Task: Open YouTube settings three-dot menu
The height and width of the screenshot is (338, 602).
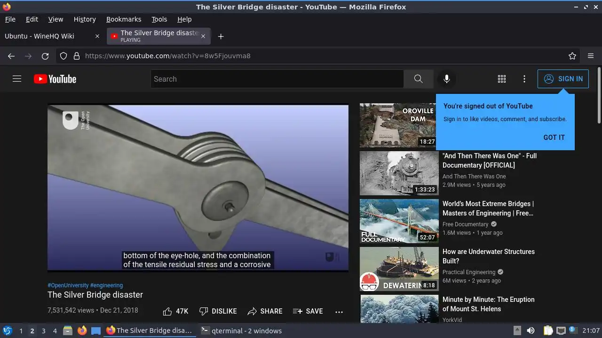Action: click(x=524, y=79)
